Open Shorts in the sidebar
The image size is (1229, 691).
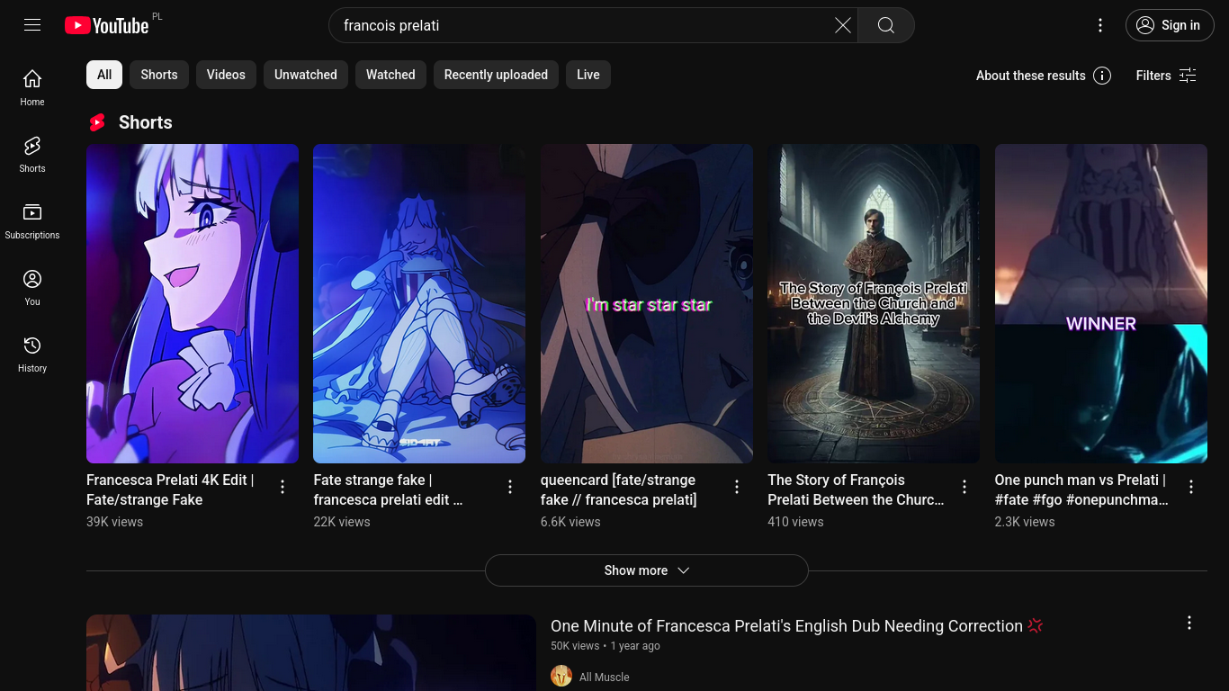click(x=32, y=154)
